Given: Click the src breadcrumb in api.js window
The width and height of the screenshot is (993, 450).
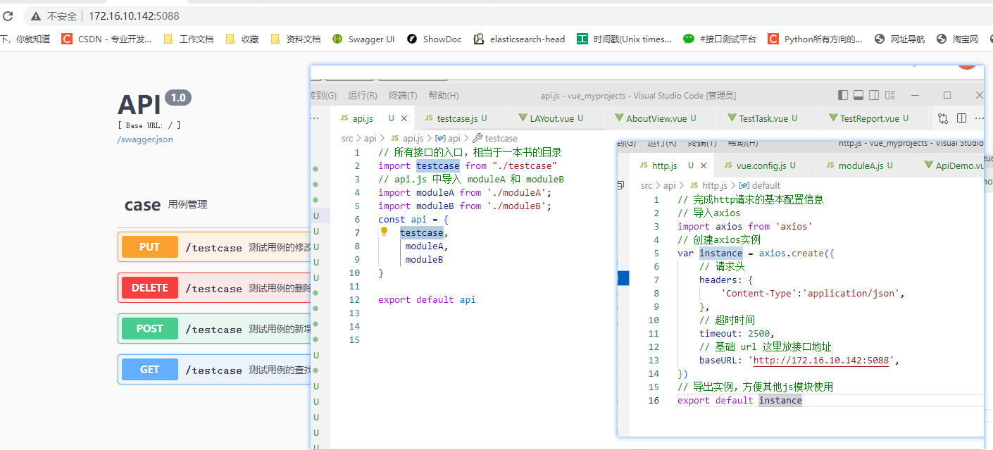Looking at the screenshot, I should tap(347, 139).
